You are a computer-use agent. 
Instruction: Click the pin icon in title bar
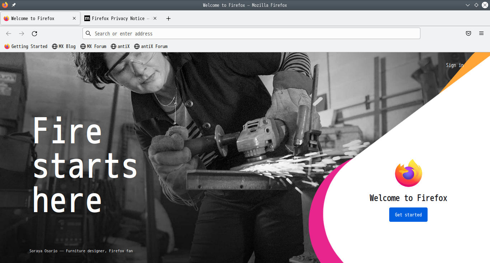14,5
